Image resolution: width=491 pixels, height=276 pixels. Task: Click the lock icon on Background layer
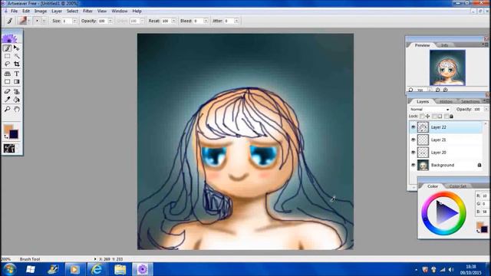pos(479,165)
